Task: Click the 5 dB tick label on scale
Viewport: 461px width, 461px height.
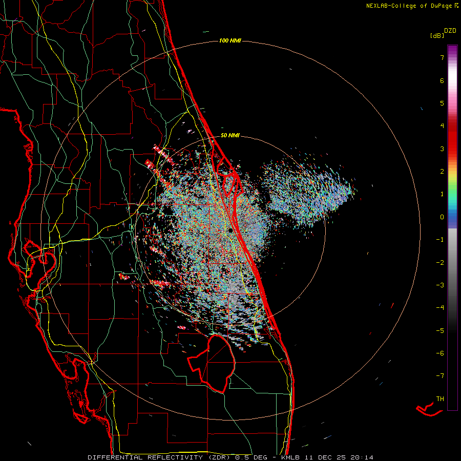Action: (442, 103)
